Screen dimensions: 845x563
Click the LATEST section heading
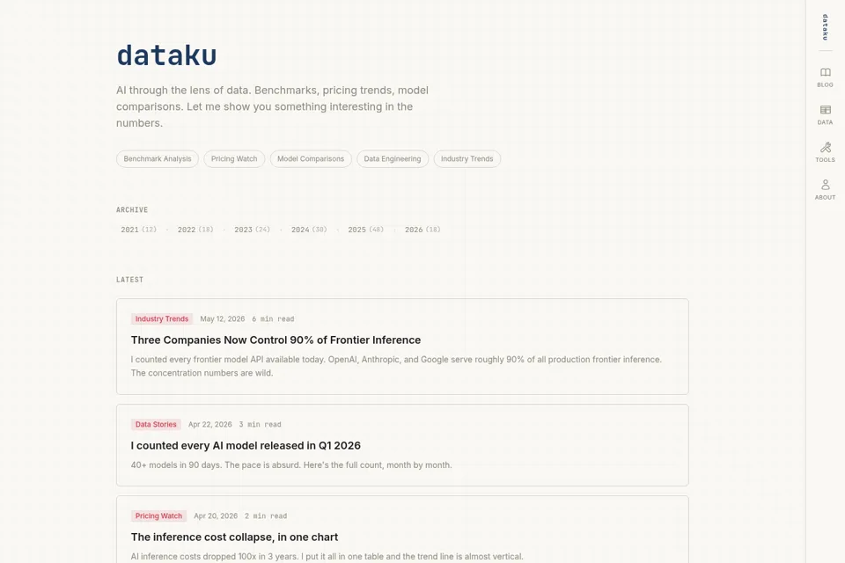(130, 280)
